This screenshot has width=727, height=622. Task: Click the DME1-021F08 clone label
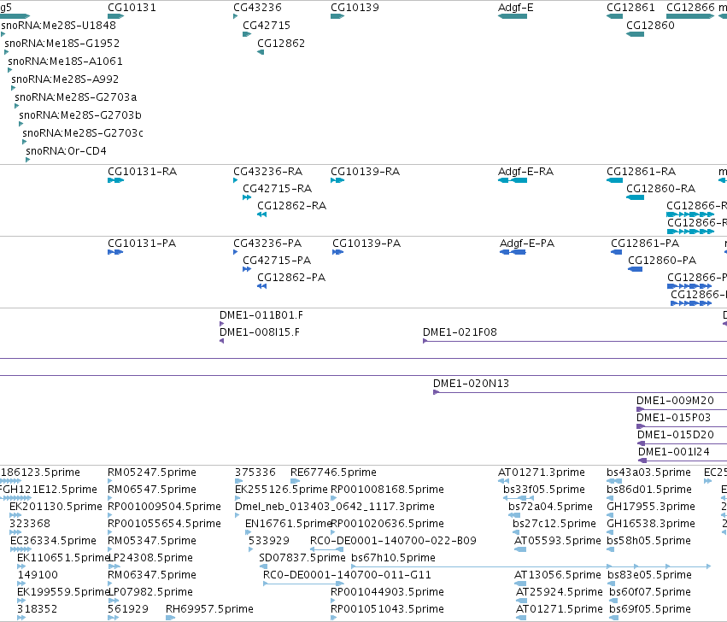pos(460,332)
